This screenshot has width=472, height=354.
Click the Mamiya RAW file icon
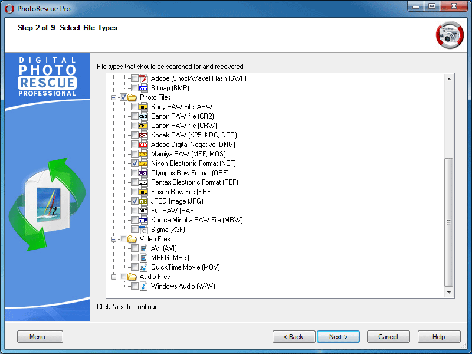pos(143,154)
